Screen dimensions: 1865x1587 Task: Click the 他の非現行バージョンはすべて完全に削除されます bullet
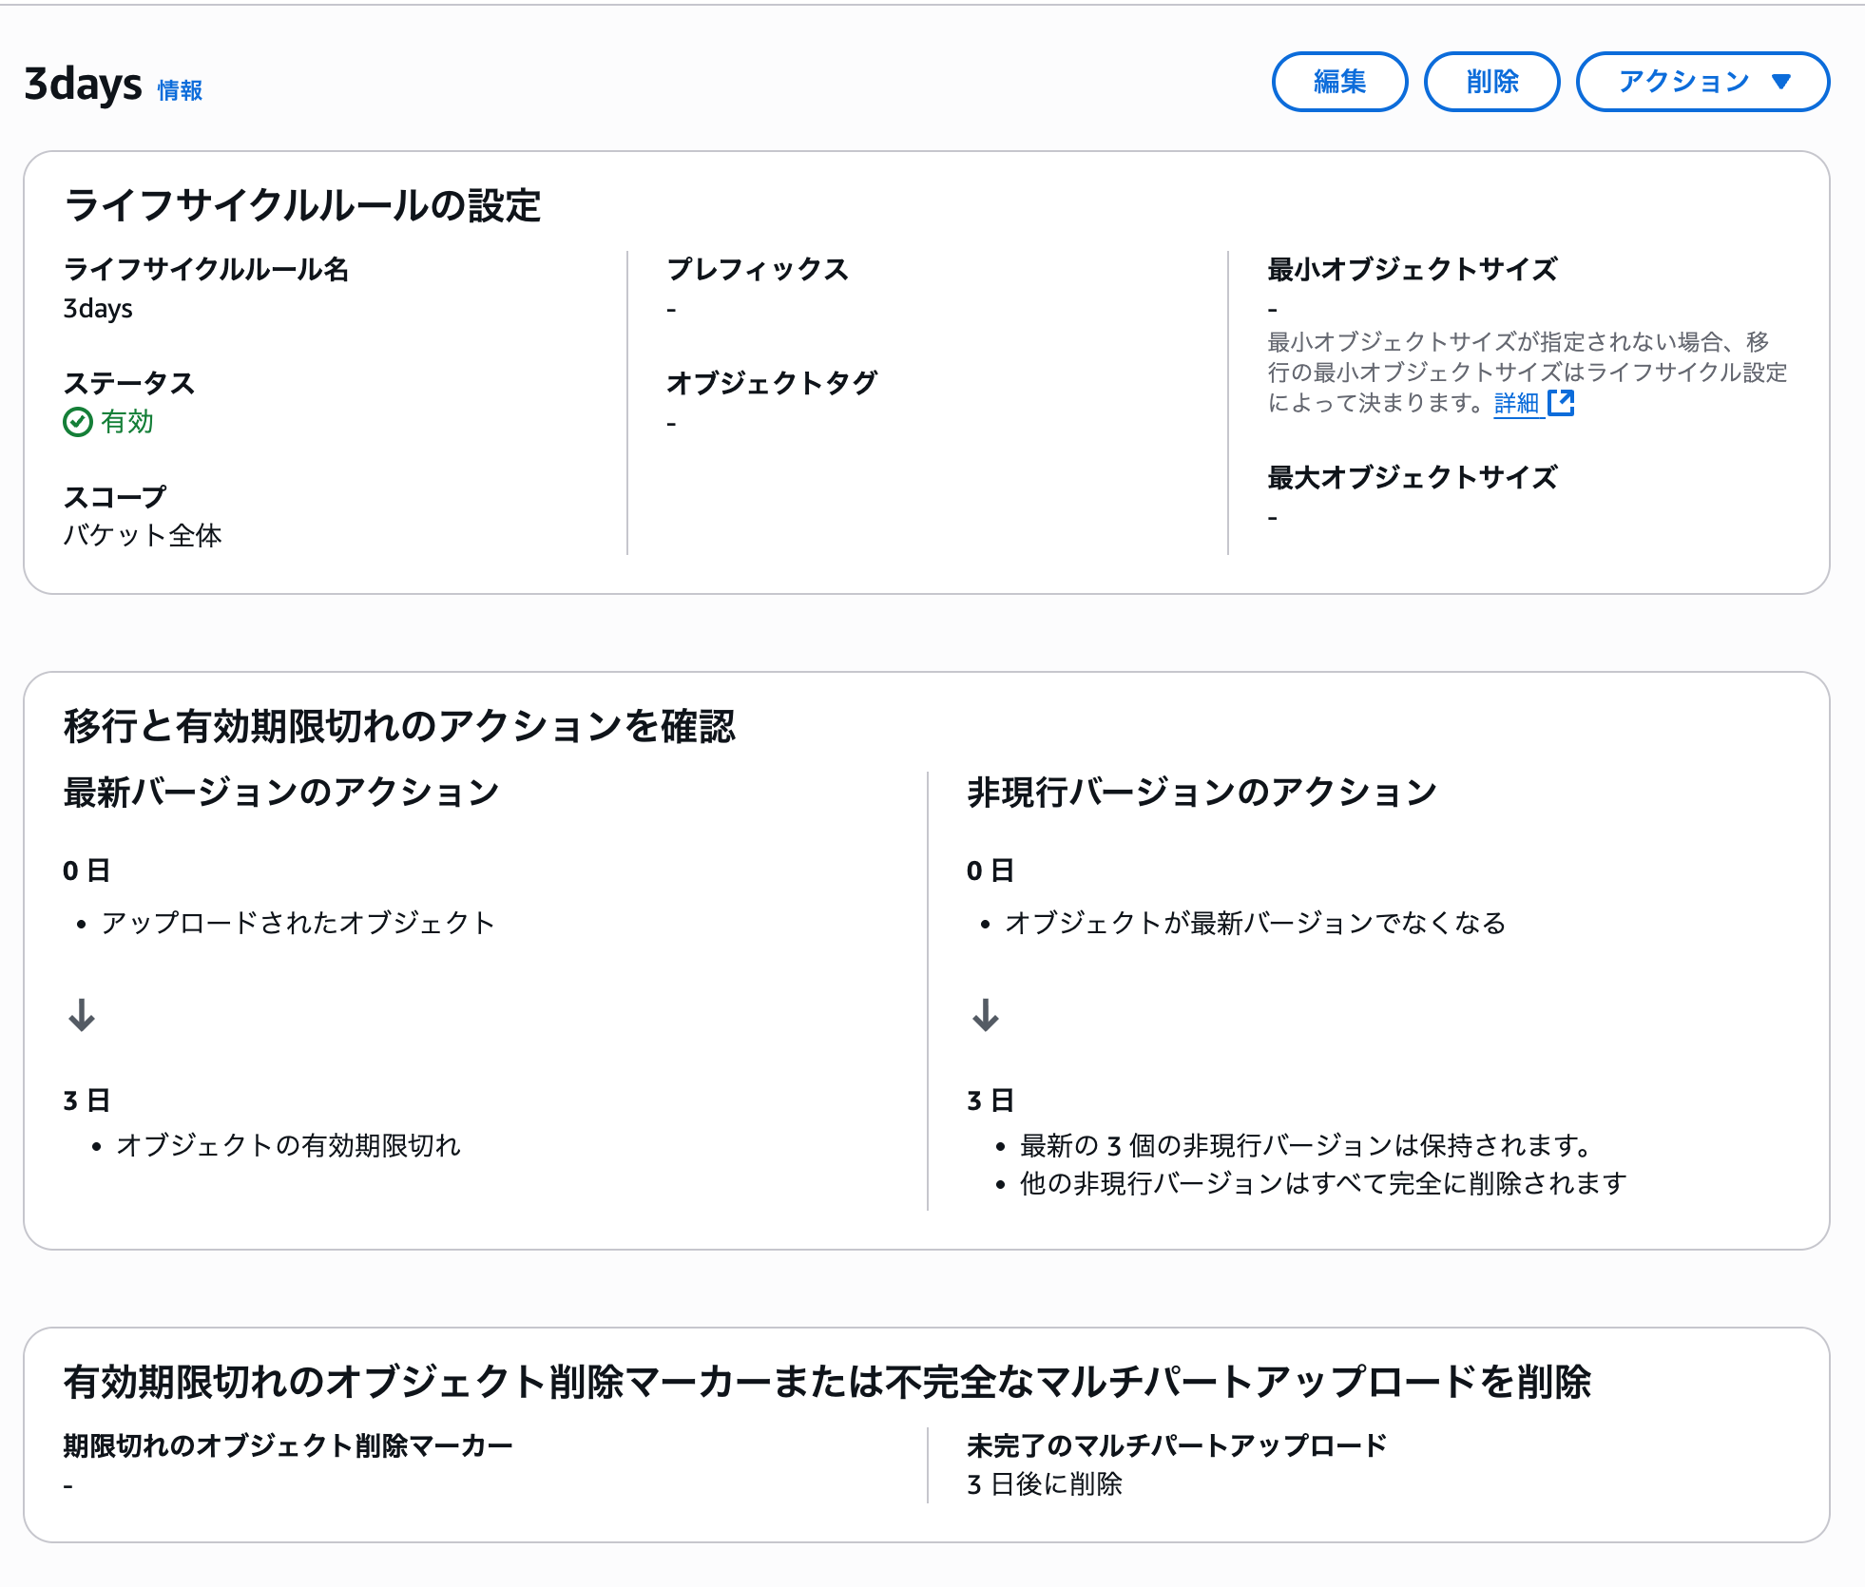pos(1323,1183)
